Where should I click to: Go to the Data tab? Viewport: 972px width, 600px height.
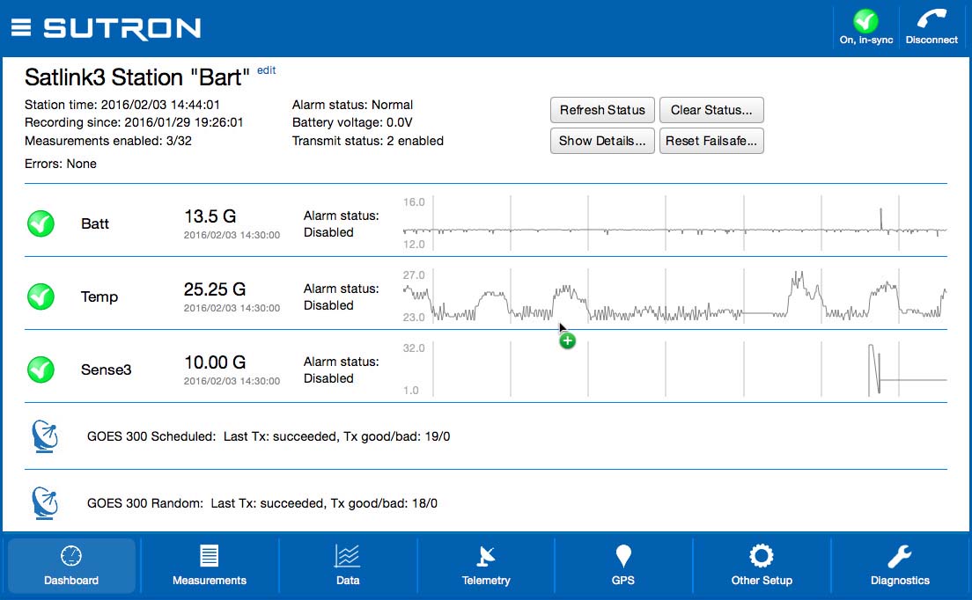348,566
